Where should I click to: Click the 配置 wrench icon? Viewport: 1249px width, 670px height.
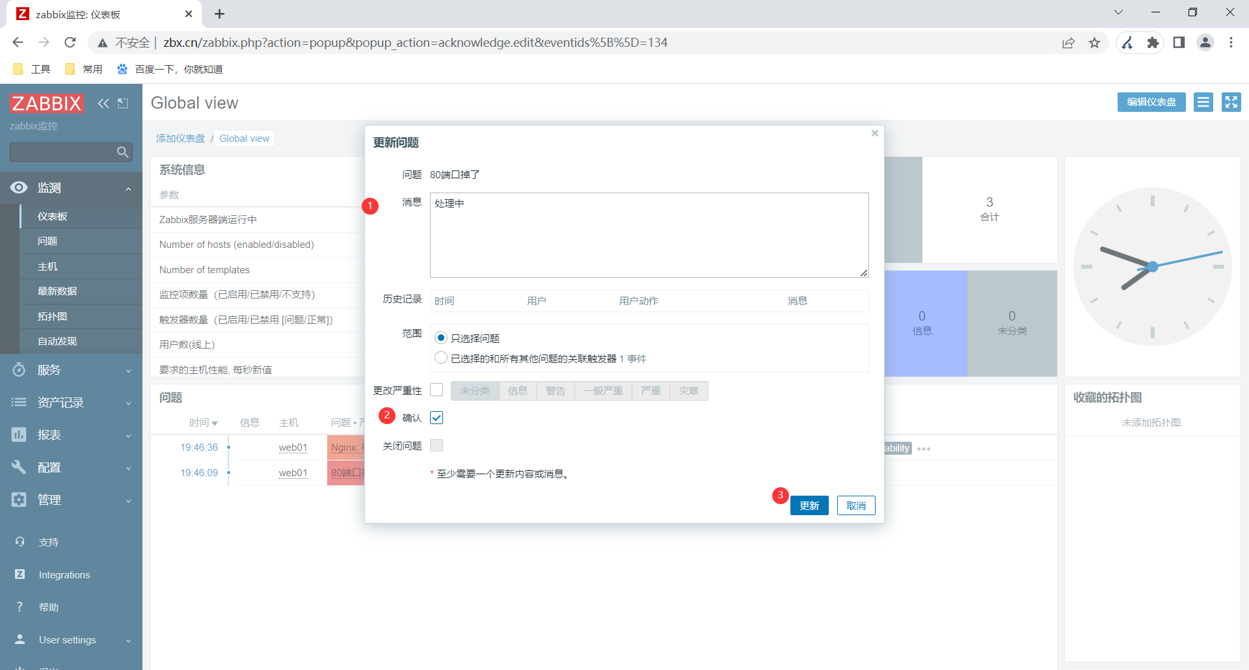[x=19, y=467]
